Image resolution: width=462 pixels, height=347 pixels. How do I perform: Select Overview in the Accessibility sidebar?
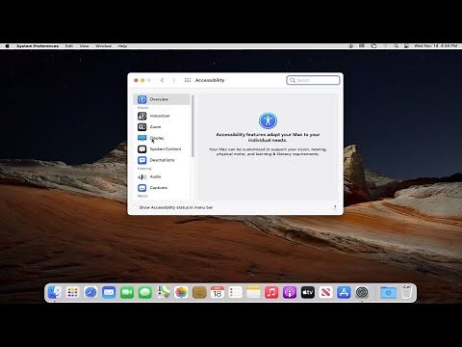pos(162,99)
